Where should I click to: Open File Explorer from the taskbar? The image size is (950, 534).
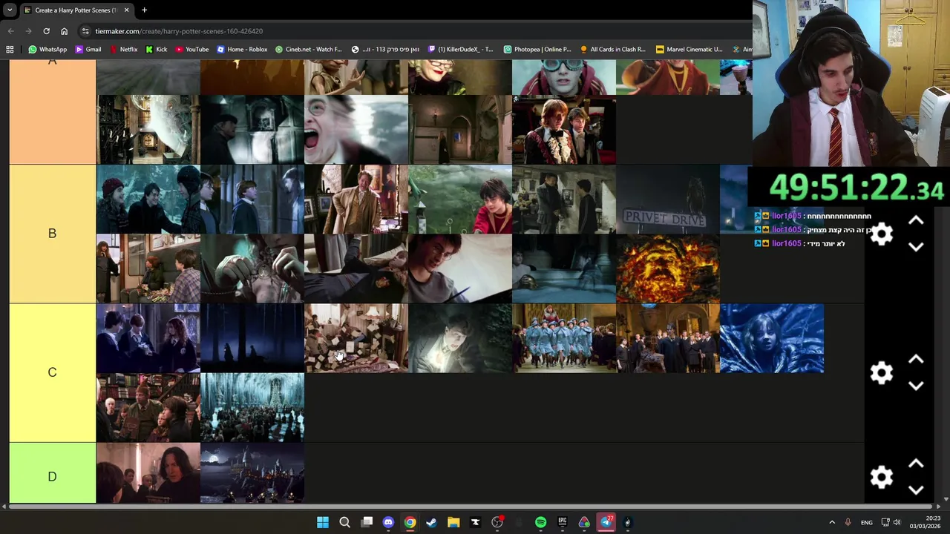pyautogui.click(x=453, y=523)
